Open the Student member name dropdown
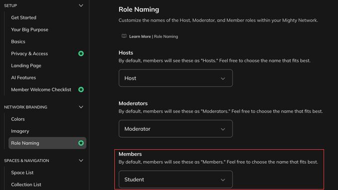This screenshot has height=190, width=338. (175, 180)
